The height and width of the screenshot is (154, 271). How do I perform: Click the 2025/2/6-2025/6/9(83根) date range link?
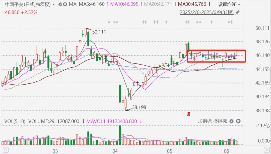point(207,12)
